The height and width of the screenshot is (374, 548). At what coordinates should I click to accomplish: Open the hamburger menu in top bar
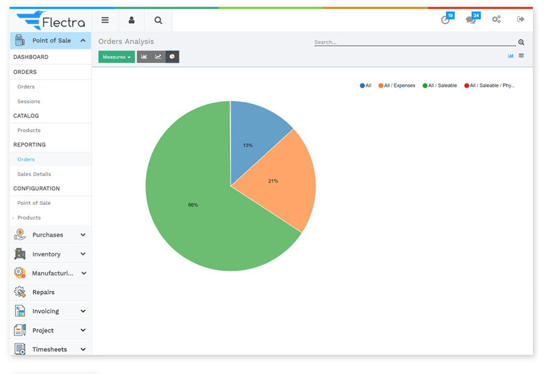coord(105,21)
